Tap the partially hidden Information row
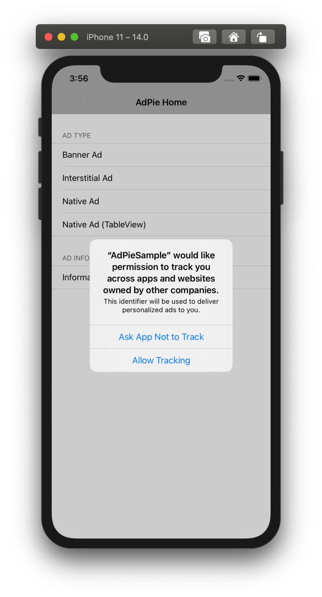Viewport: 322px width, 597px height. coord(71,278)
